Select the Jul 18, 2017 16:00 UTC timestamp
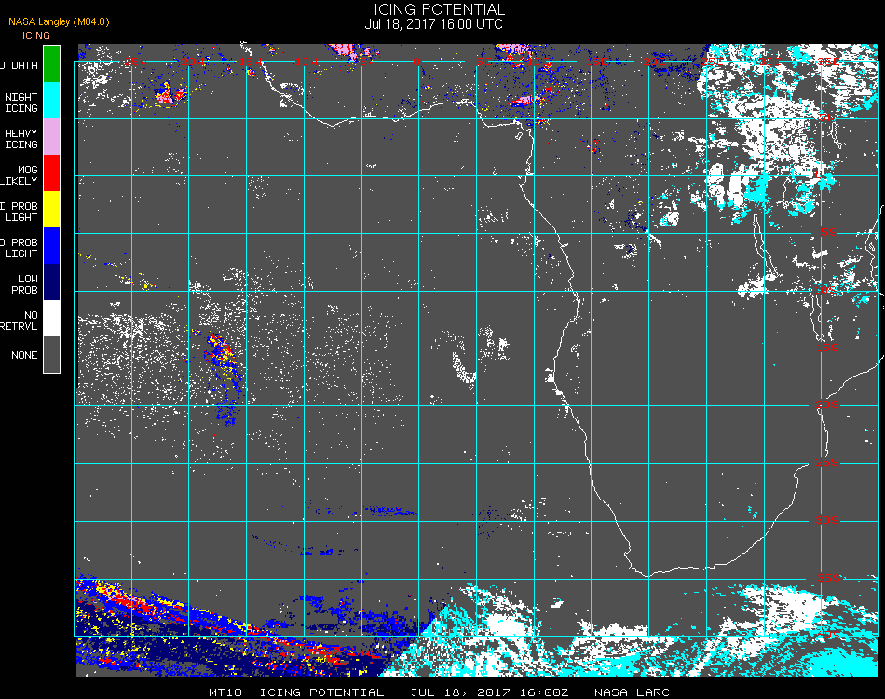Viewport: 885px width, 699px height. point(433,24)
